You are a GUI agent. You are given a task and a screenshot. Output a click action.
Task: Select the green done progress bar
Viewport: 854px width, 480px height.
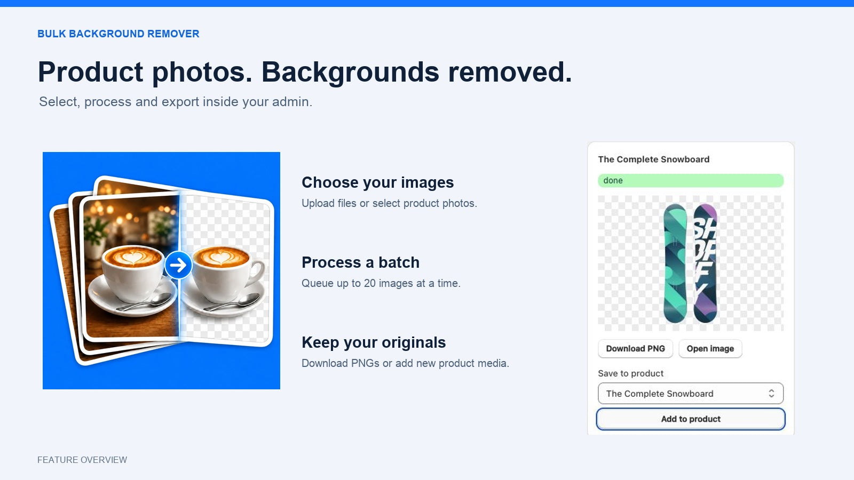[x=691, y=180]
